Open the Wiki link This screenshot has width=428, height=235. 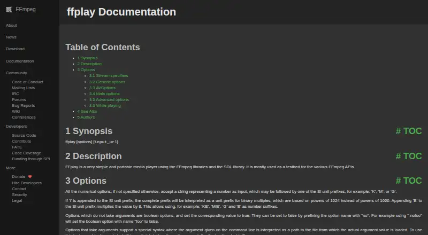pos(16,111)
